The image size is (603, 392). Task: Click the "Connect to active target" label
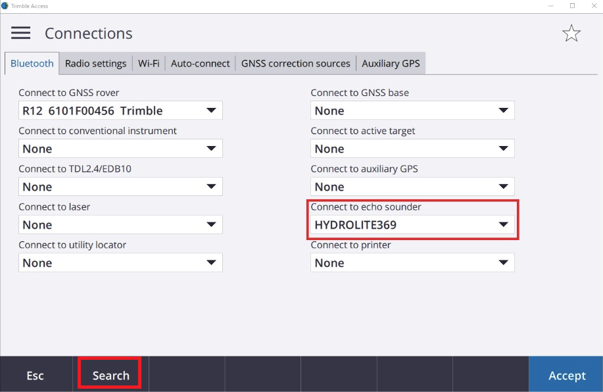(362, 131)
